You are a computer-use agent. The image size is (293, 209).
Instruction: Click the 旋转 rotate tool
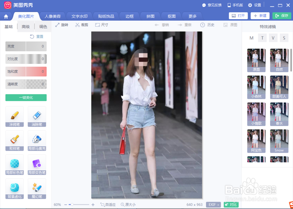coord(62,25)
